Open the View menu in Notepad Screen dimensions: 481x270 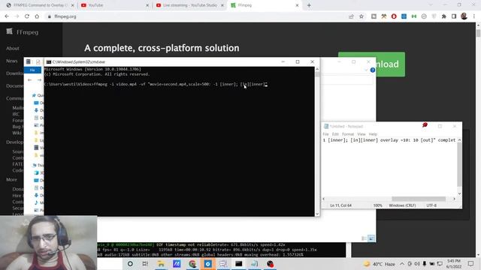tap(362, 134)
